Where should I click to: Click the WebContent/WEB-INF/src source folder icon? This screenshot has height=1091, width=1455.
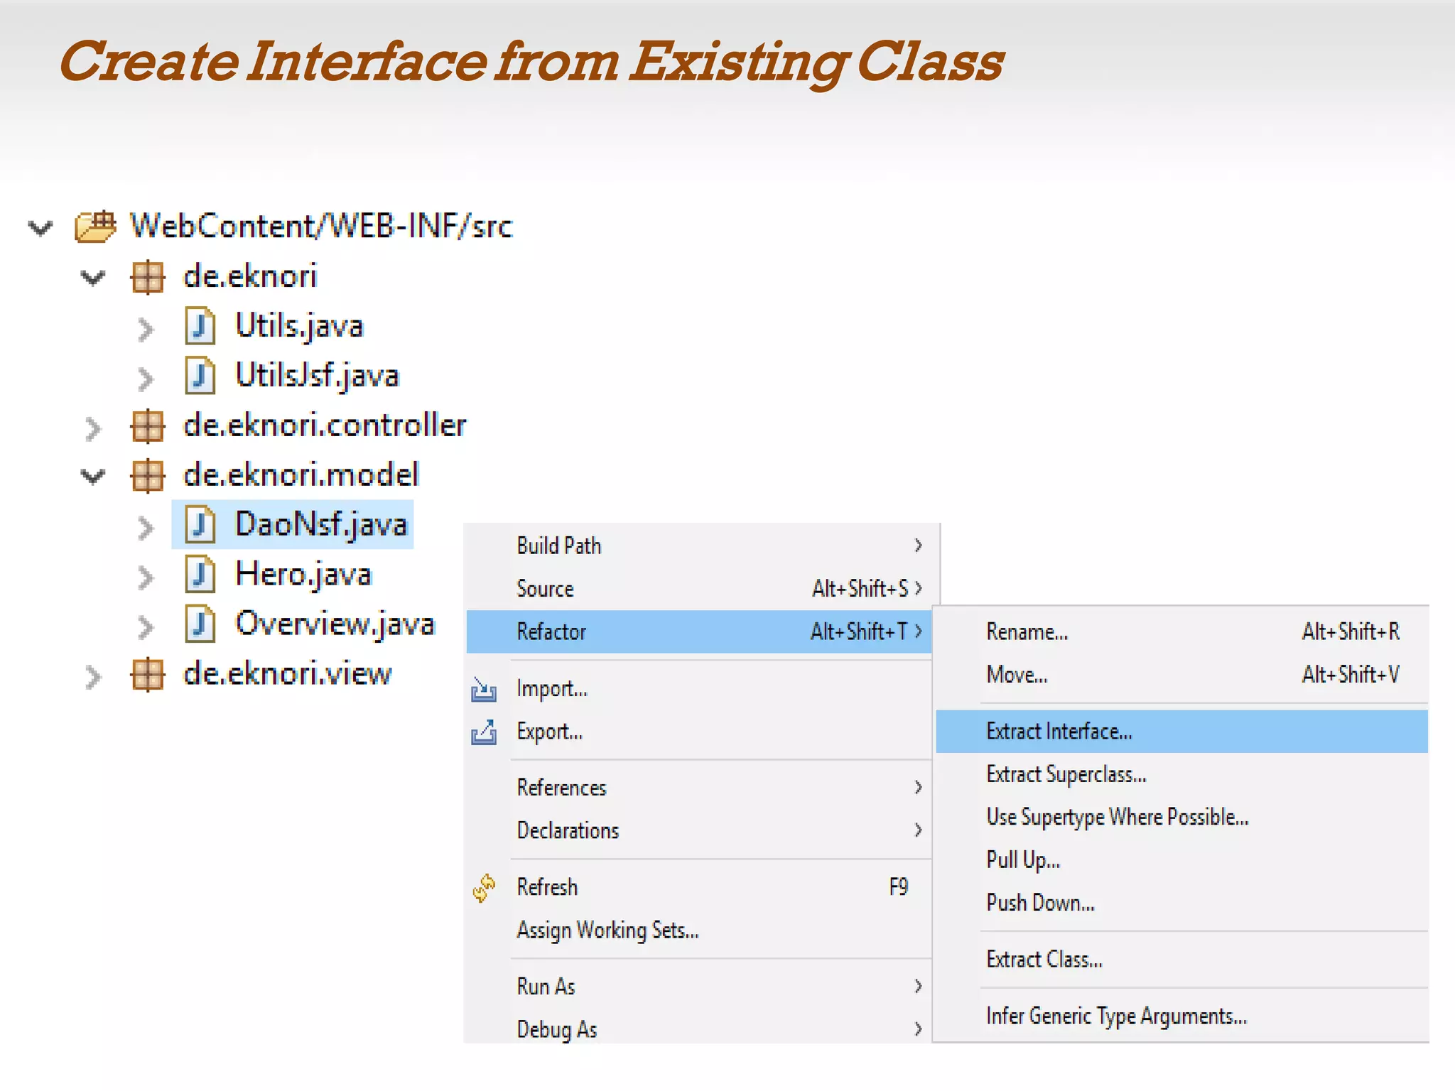pos(95,227)
